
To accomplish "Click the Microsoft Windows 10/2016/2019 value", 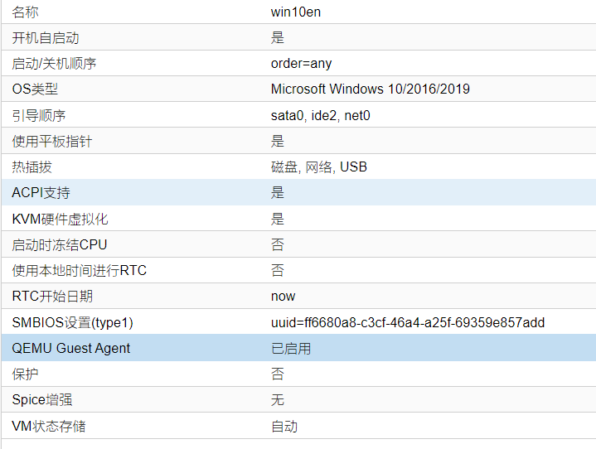I will (x=371, y=89).
